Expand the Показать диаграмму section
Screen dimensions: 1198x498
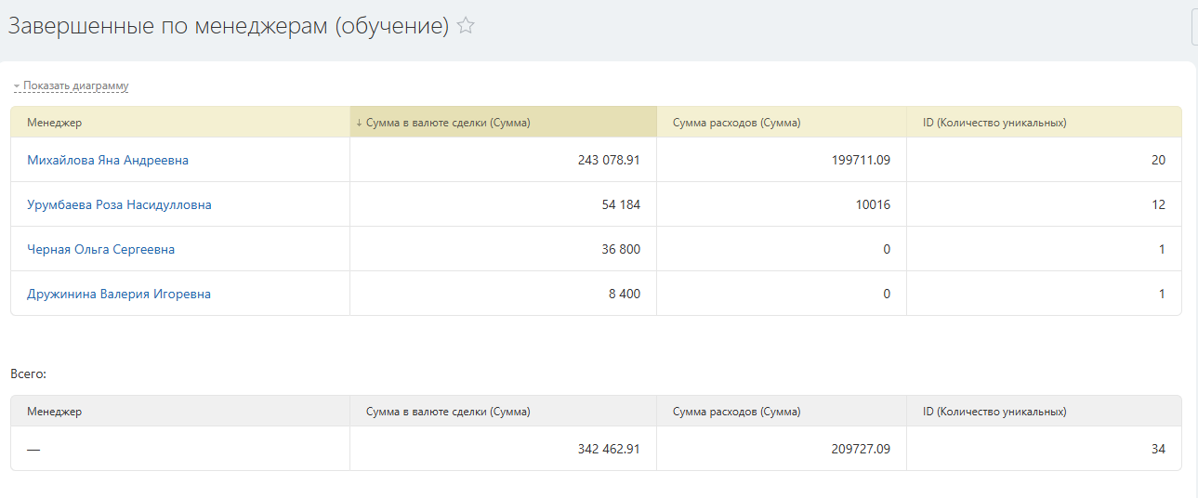(75, 86)
